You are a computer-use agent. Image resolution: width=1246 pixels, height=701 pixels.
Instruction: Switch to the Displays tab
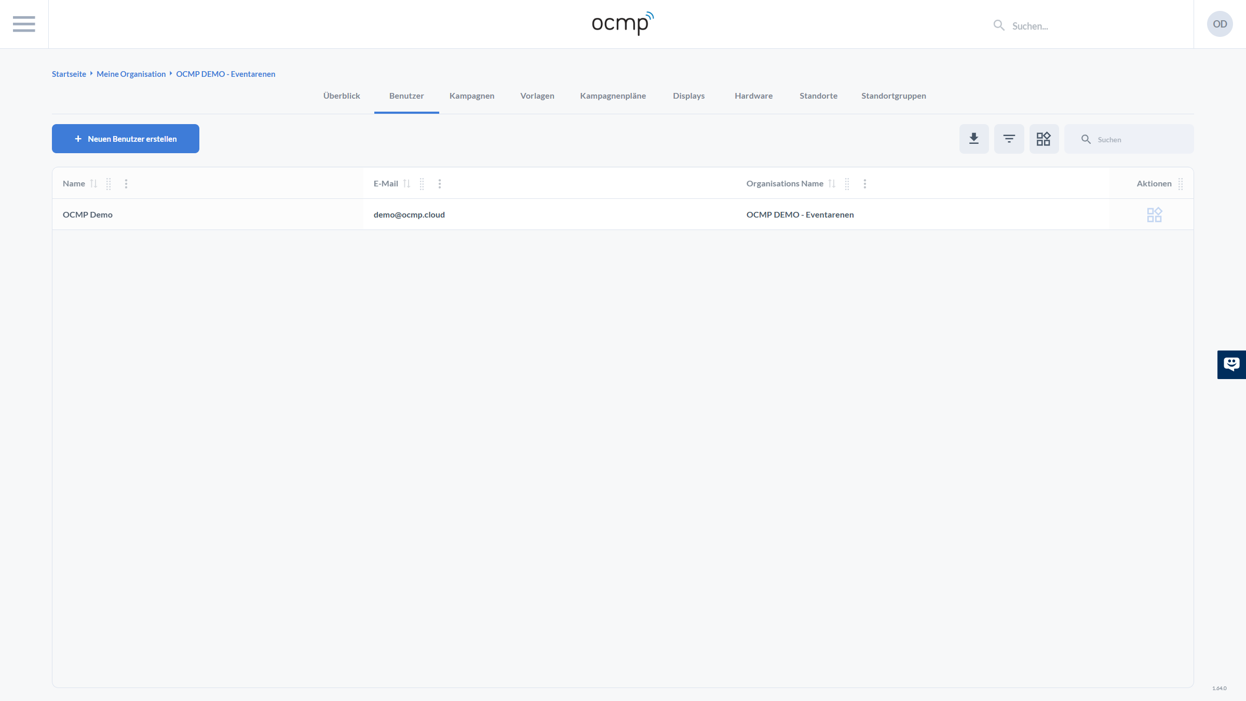(x=688, y=96)
